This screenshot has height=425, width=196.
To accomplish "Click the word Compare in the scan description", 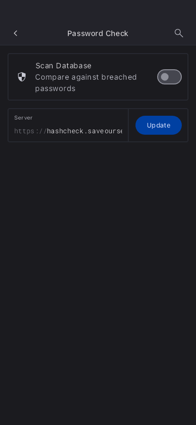I will [52, 77].
